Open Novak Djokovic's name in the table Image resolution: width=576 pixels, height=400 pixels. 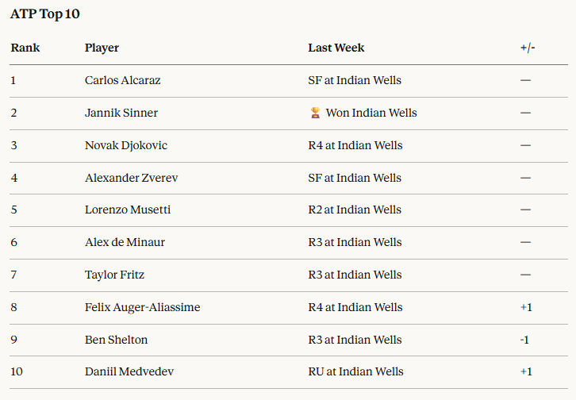126,145
